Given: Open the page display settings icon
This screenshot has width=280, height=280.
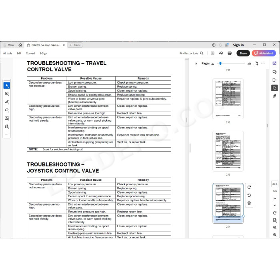Looking at the screenshot, I should (275, 220).
